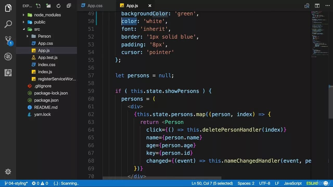Image resolution: width=333 pixels, height=187 pixels.
Task: Open Source Control view with 1 change
Action: pos(8,40)
